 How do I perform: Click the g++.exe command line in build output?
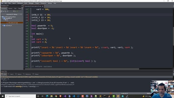point(38,83)
